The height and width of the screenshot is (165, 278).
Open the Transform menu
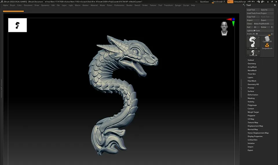(x=168, y=5)
